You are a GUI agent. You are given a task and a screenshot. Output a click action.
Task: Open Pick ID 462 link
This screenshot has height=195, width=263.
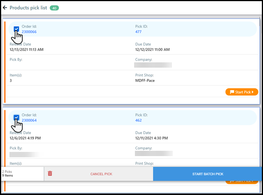pyautogui.click(x=138, y=120)
